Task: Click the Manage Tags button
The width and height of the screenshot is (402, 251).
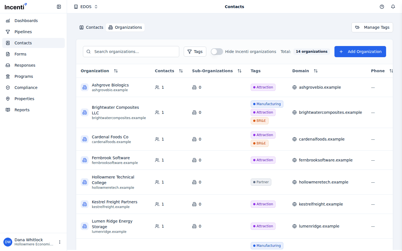Action: [372, 27]
